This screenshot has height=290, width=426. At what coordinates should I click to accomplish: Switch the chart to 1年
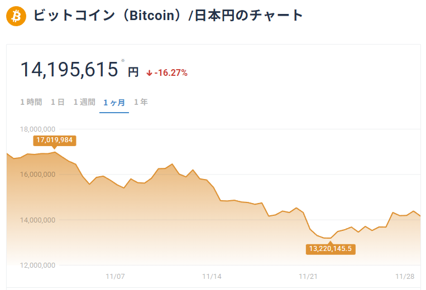click(141, 102)
